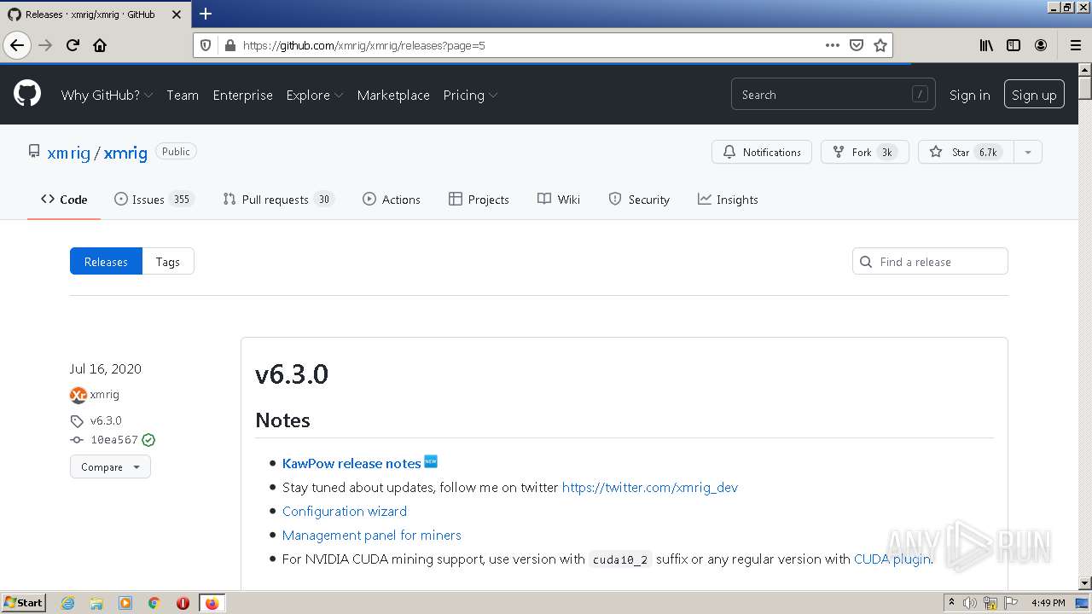The height and width of the screenshot is (614, 1092).
Task: Show site security info via the padlock icon
Action: [x=229, y=45]
